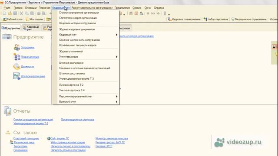Click the icon beside left Штатное расписание link
The image size is (278, 156).
pyautogui.click(x=17, y=76)
